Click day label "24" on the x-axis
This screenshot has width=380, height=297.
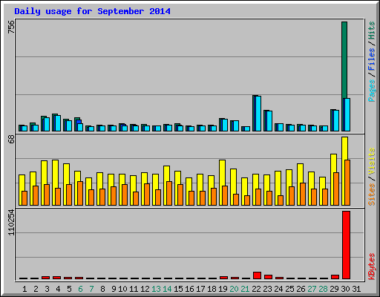(x=278, y=289)
